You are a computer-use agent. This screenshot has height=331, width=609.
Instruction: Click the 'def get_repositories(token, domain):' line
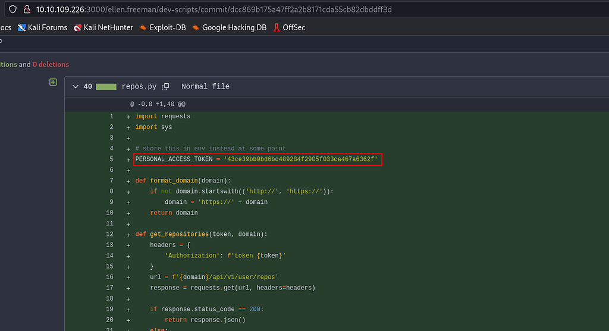click(x=201, y=234)
